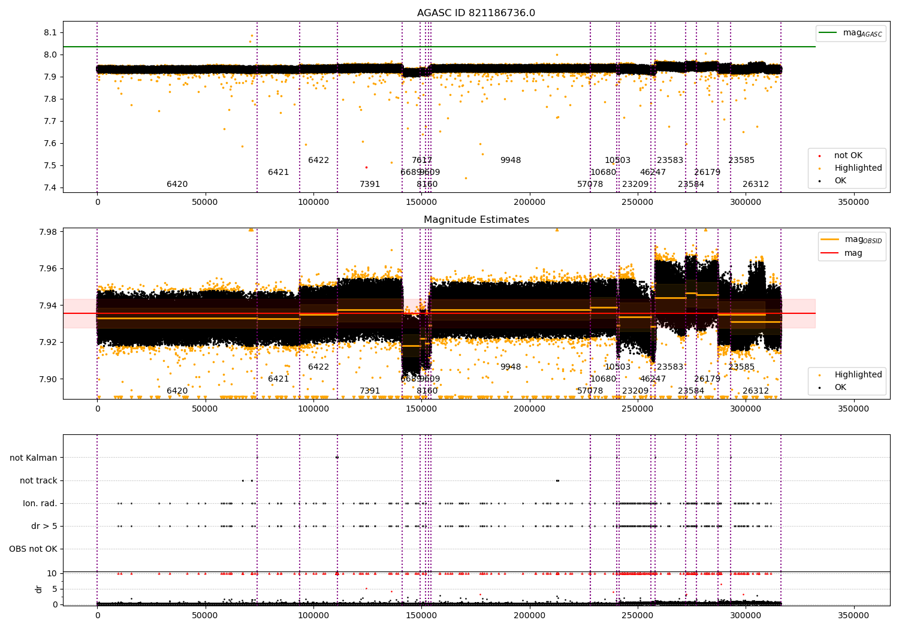Click OBSID label 6422 in top plot
899x629 pixels.
[318, 161]
